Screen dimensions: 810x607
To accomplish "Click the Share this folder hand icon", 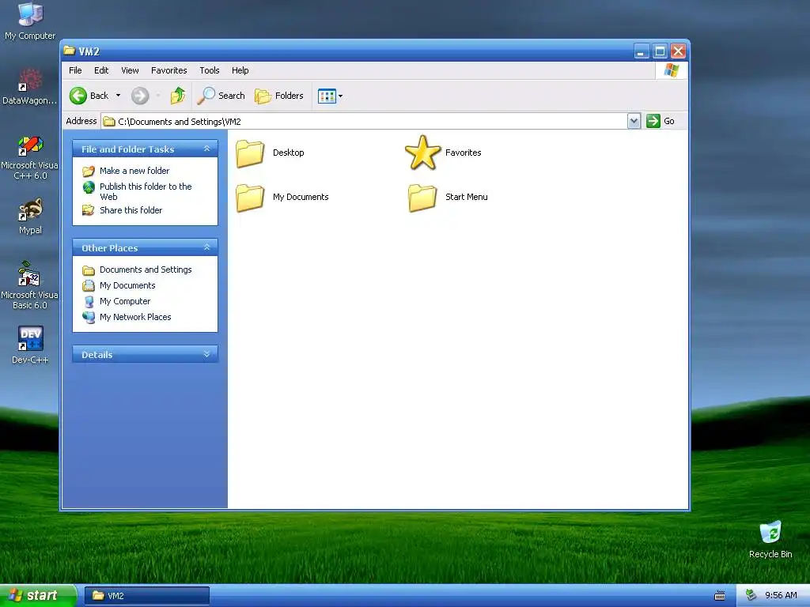I will click(89, 210).
